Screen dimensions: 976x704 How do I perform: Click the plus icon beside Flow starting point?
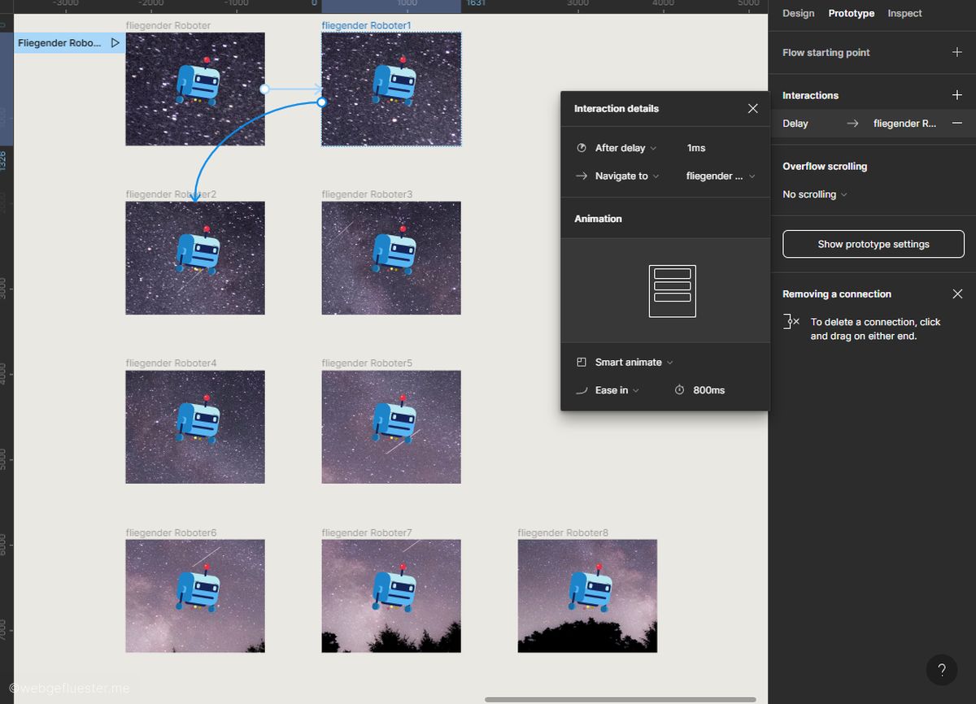[x=956, y=52]
